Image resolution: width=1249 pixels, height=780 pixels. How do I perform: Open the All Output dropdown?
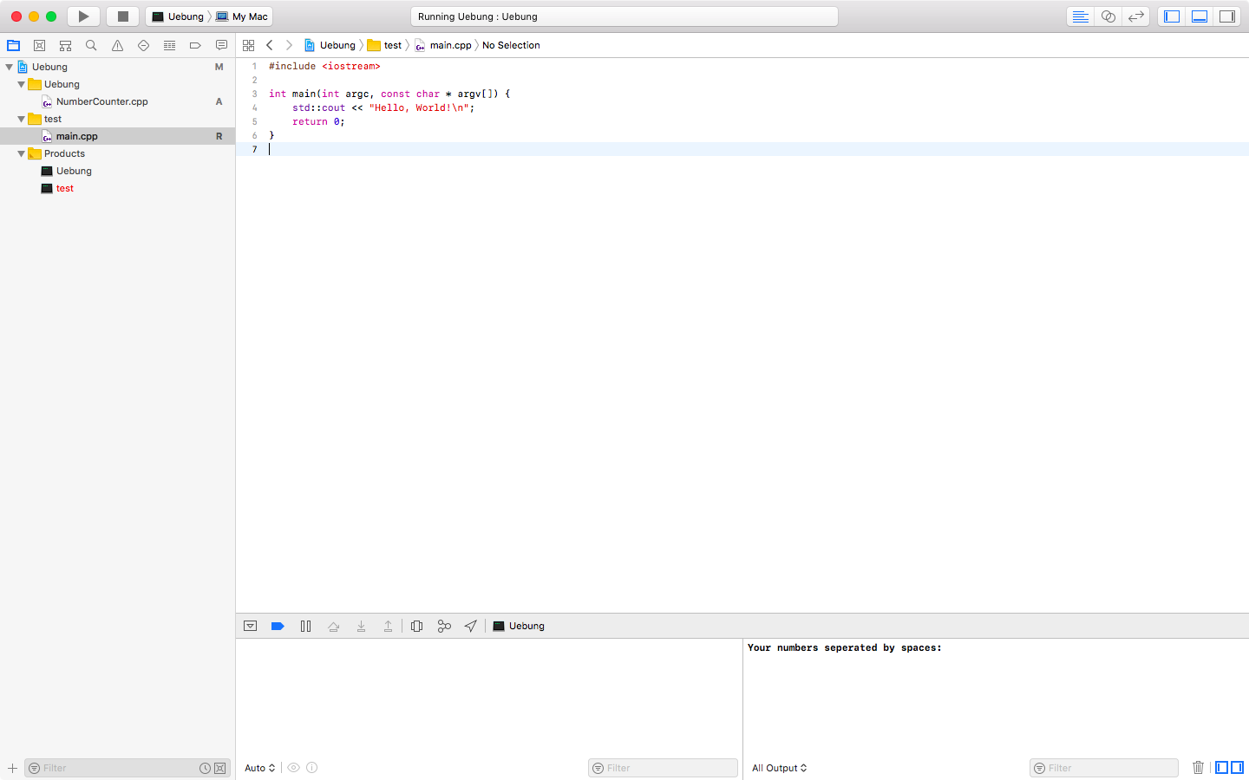[779, 768]
